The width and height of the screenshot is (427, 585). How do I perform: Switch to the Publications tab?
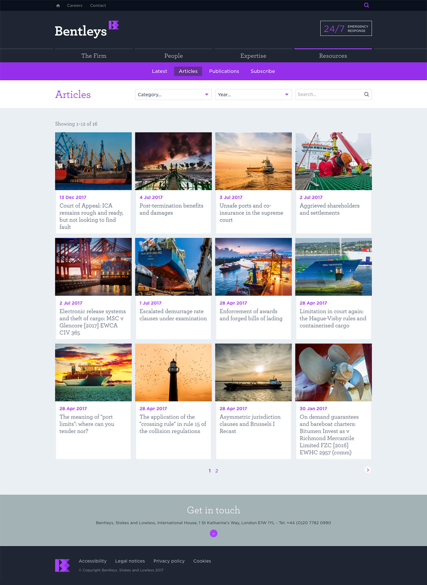[x=224, y=71]
